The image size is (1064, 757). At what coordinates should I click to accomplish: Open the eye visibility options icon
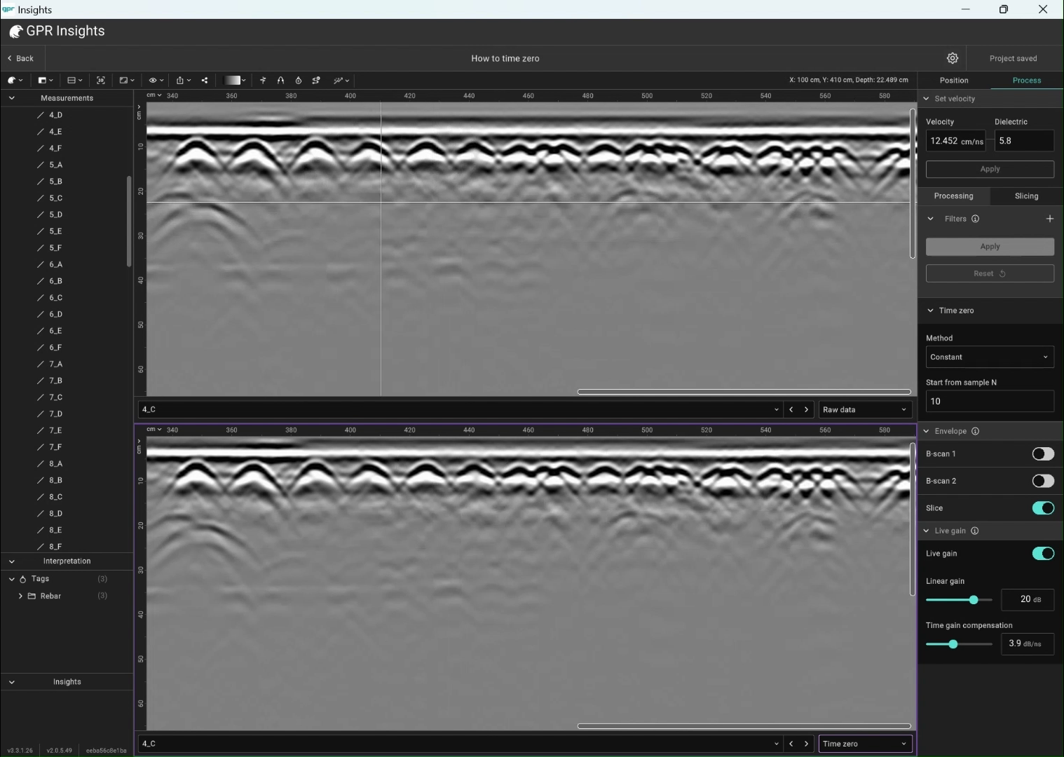click(155, 81)
